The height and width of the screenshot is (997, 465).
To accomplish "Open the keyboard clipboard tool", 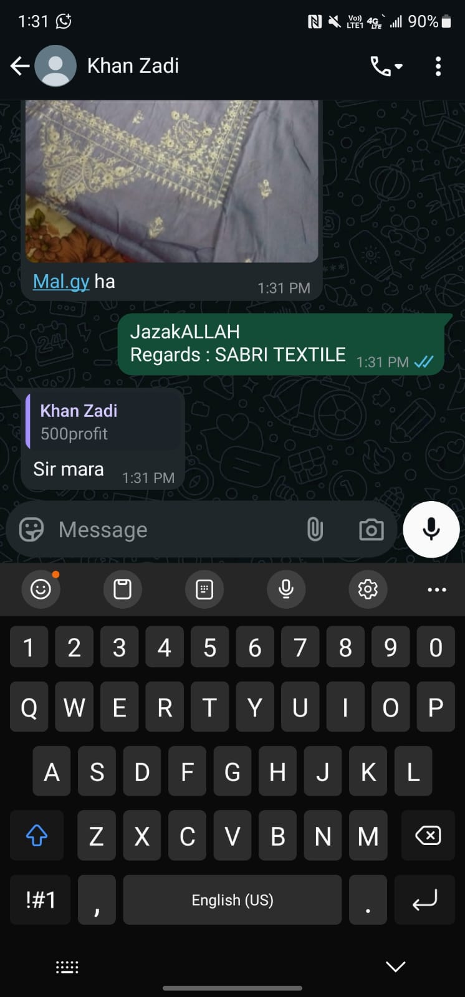I will point(122,589).
